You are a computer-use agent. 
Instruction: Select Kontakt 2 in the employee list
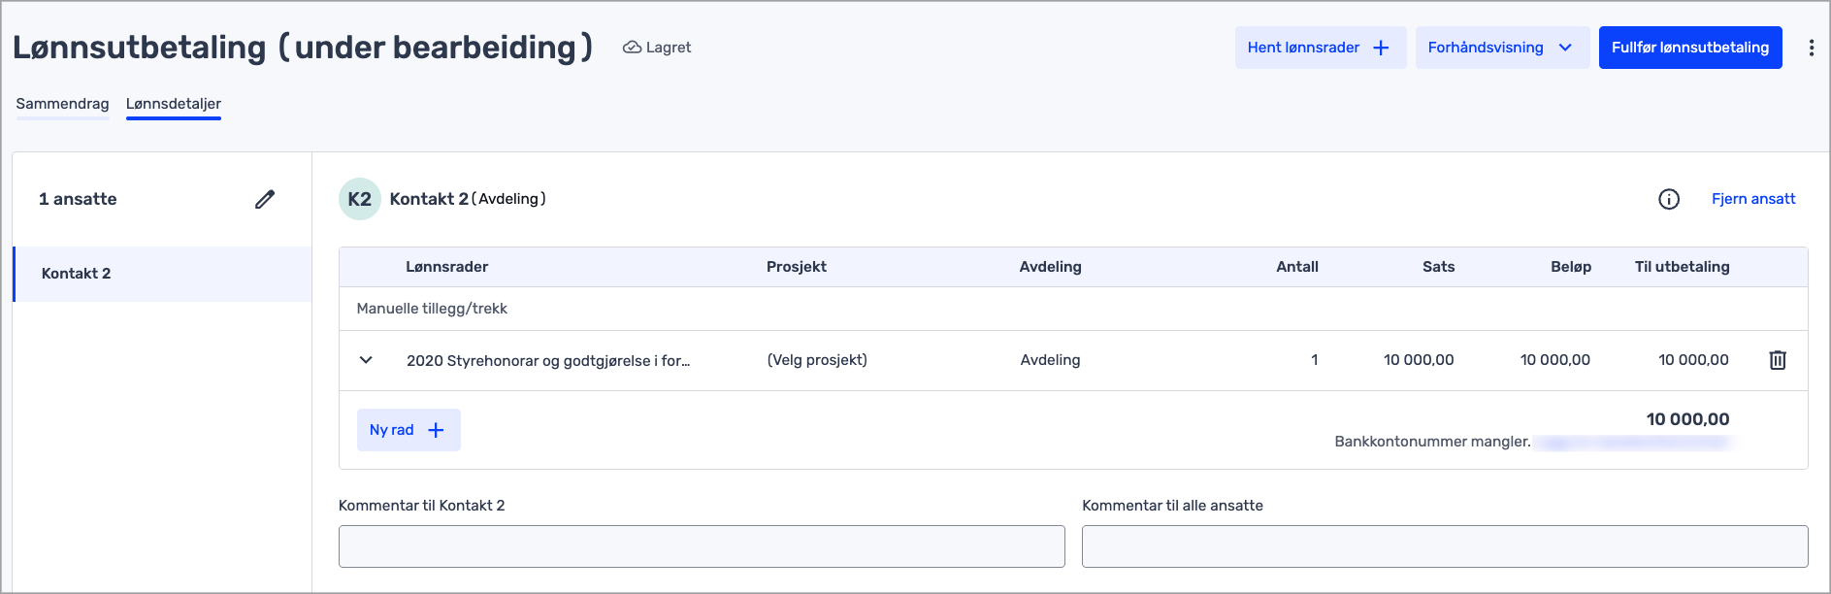(x=76, y=274)
